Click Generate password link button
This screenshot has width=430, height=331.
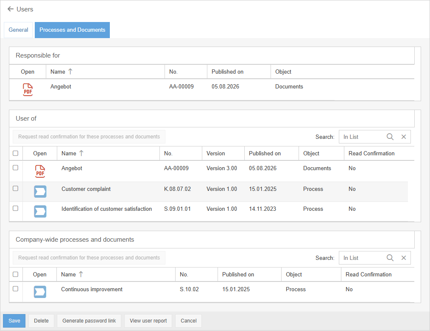click(89, 320)
